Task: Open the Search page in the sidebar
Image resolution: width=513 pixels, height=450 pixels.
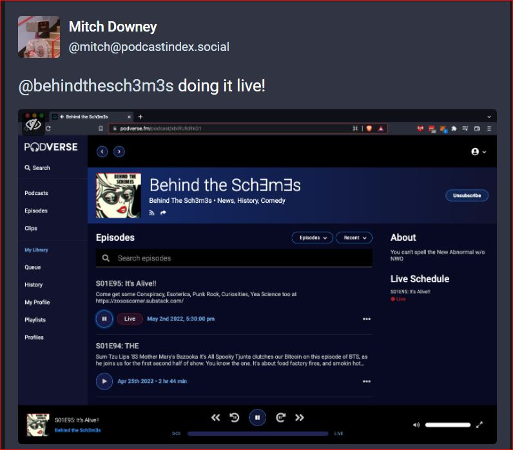Action: coord(37,167)
